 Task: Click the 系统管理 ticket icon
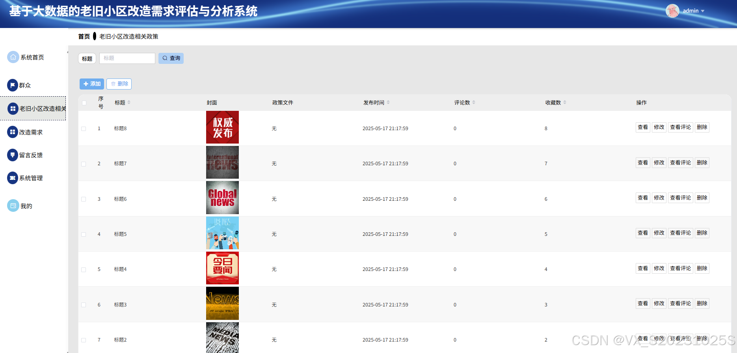click(x=13, y=178)
